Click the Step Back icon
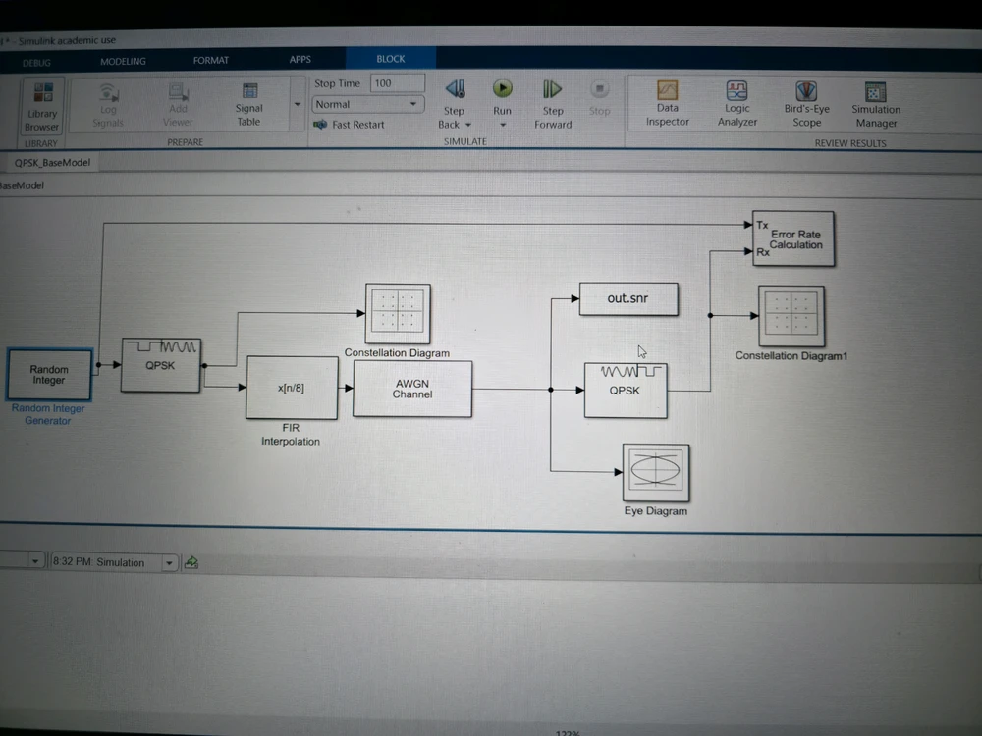 [455, 90]
